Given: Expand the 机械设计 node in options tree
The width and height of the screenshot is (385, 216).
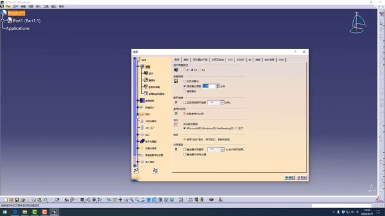Looking at the screenshot, I should click(138, 107).
